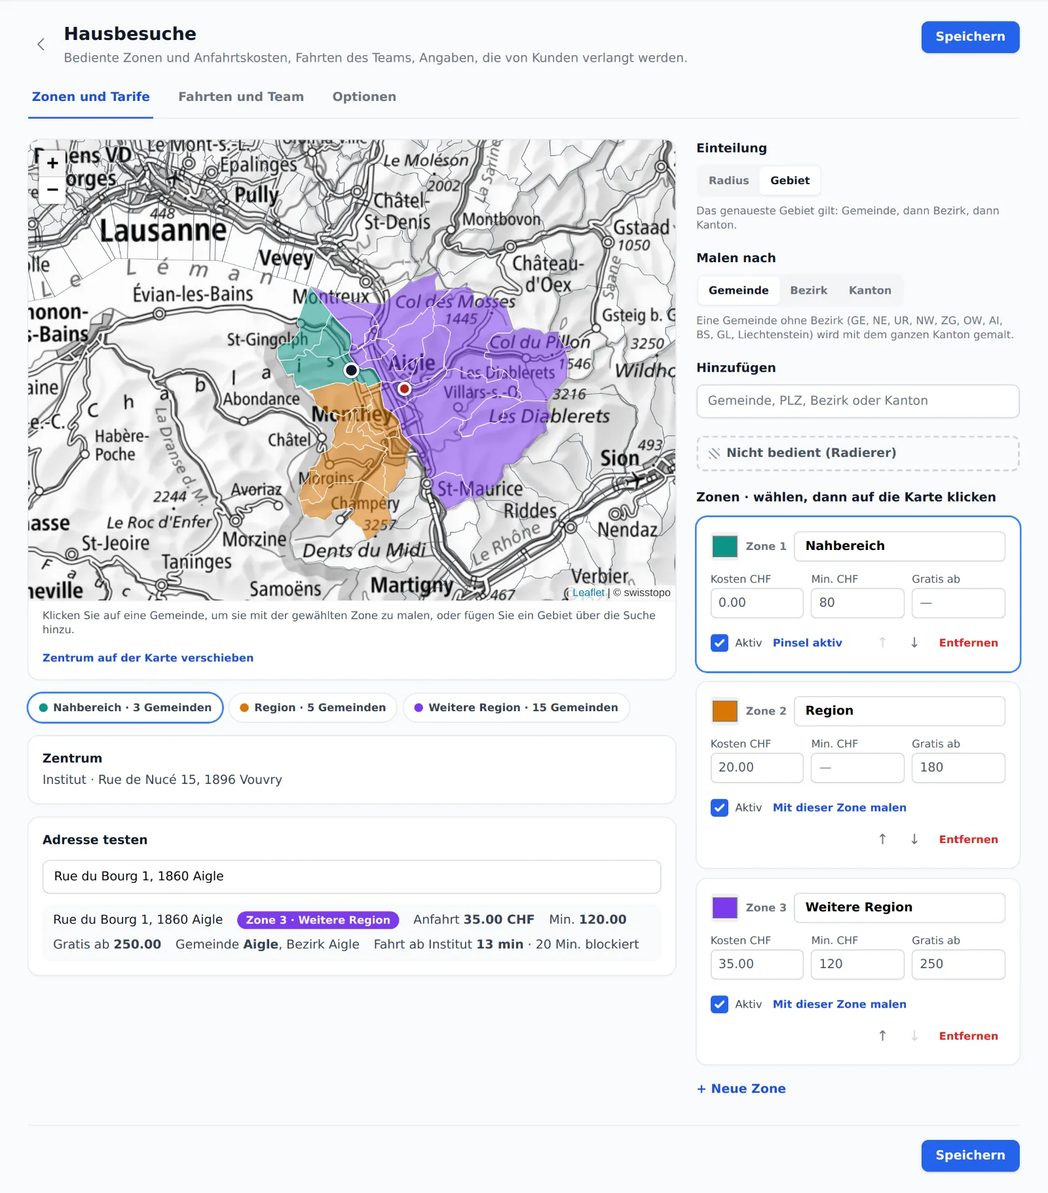The image size is (1048, 1193).
Task: Go back using the chevron arrow
Action: (x=41, y=45)
